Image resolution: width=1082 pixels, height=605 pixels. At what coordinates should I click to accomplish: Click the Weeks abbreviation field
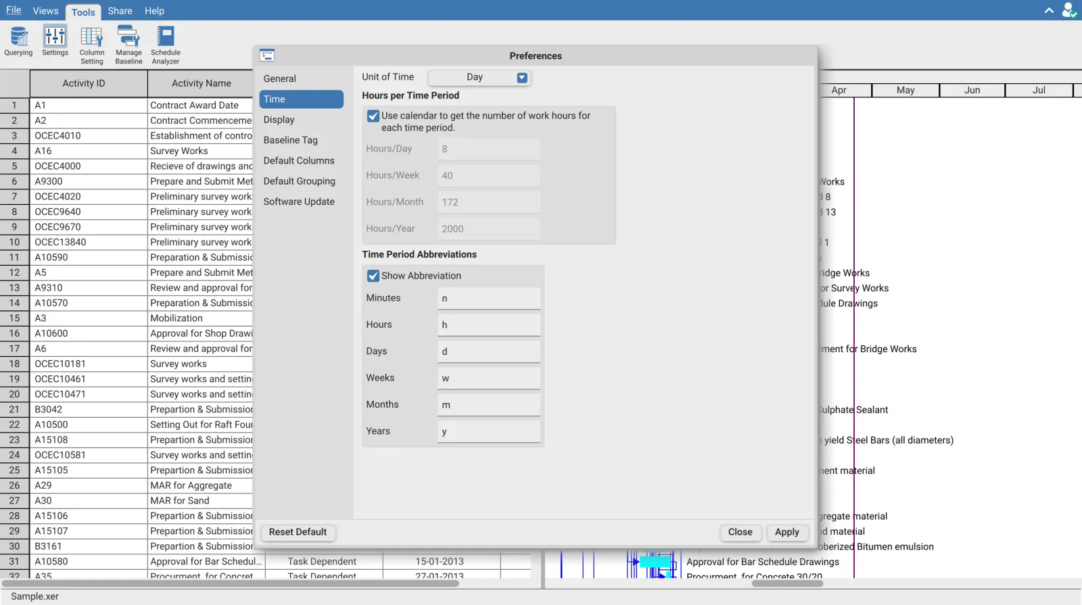[489, 379]
